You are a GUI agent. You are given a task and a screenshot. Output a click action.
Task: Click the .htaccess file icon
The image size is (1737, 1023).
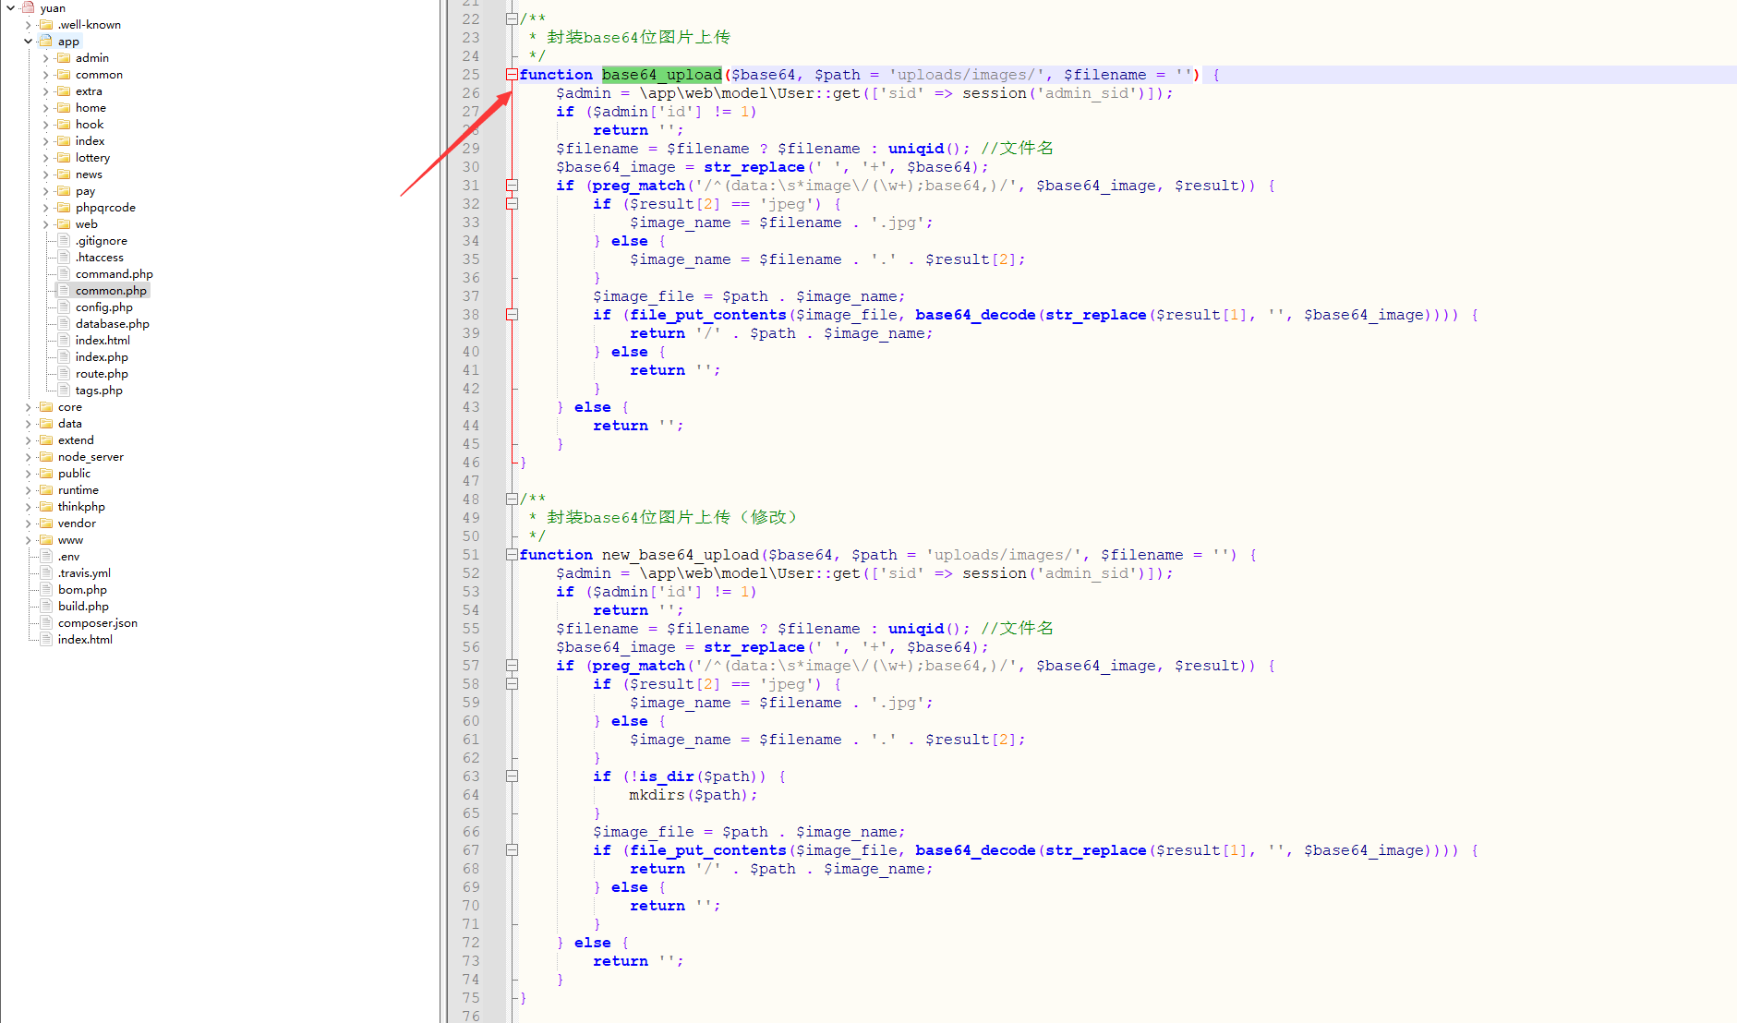click(64, 258)
